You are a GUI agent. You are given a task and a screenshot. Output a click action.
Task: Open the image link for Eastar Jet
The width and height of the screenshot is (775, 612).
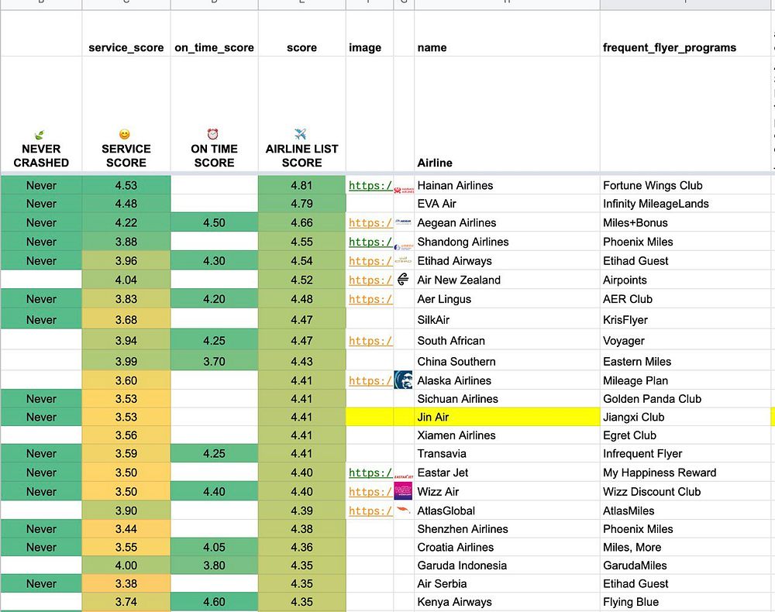pos(370,473)
